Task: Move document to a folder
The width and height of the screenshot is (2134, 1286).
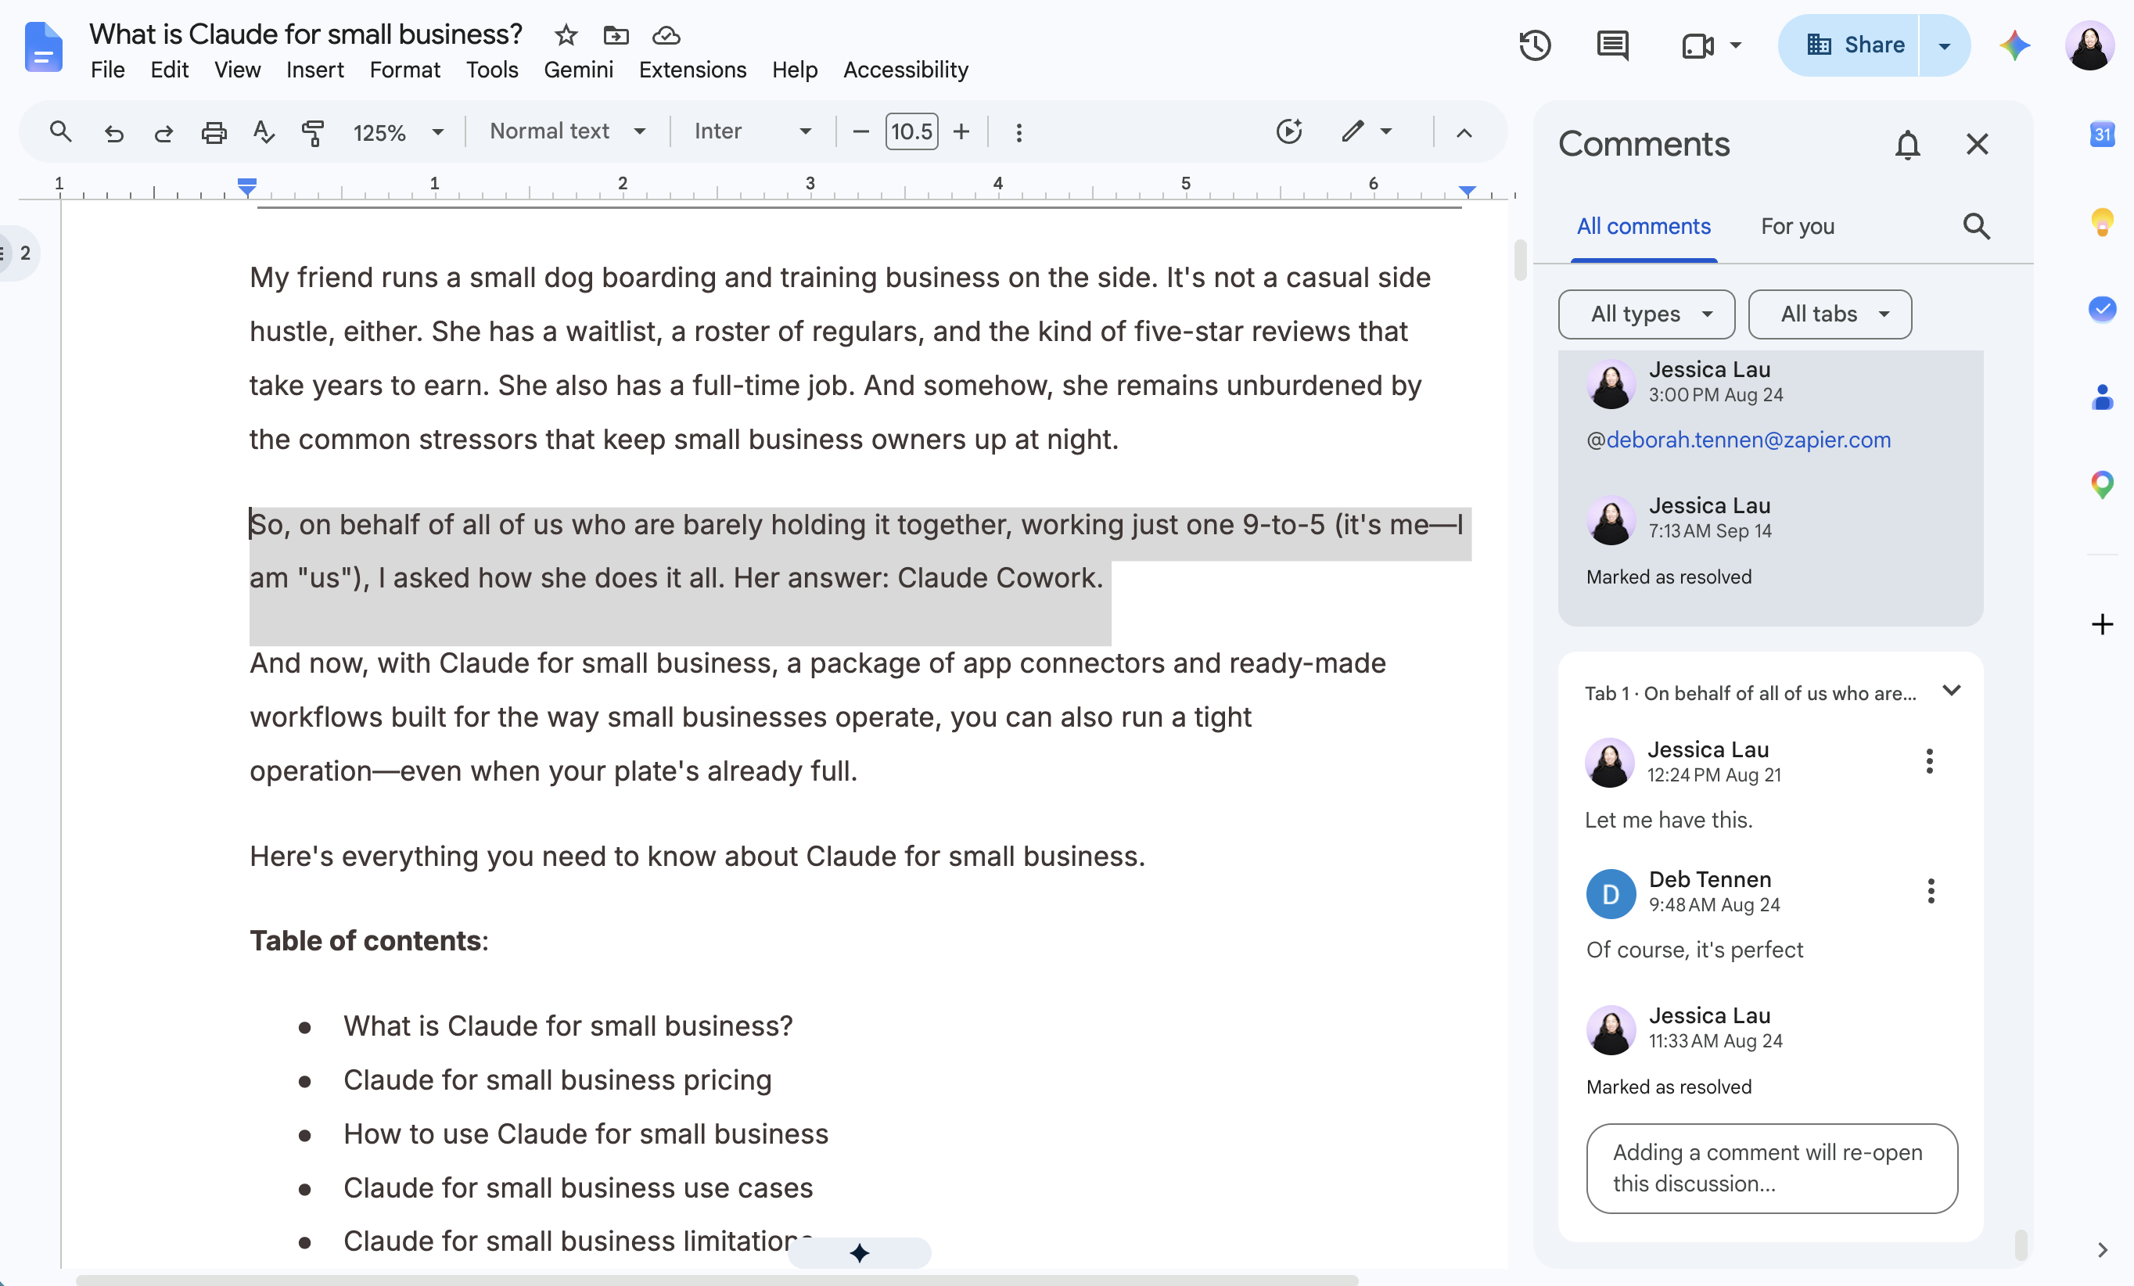Action: pos(616,34)
